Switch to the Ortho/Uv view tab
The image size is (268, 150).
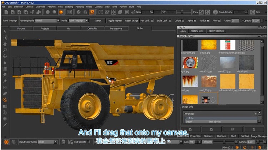coord(92,29)
